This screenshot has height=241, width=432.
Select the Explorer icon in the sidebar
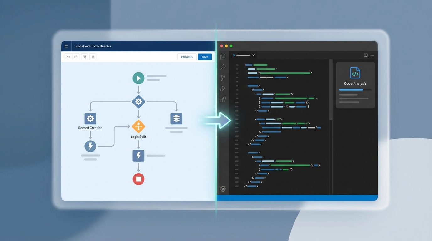point(223,56)
